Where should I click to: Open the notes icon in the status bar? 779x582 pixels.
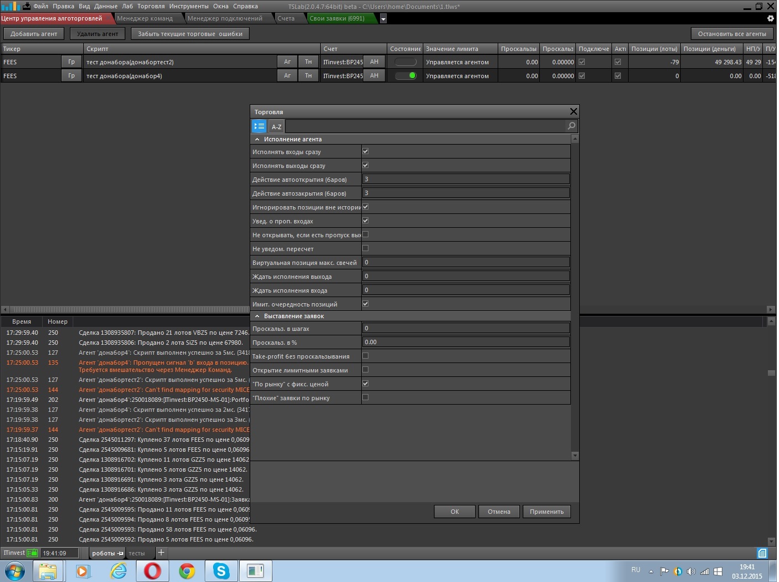[x=762, y=553]
